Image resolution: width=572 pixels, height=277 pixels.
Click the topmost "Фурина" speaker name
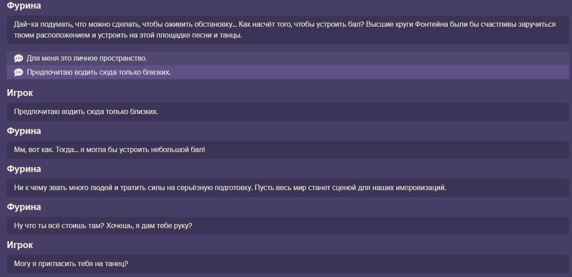pos(24,6)
